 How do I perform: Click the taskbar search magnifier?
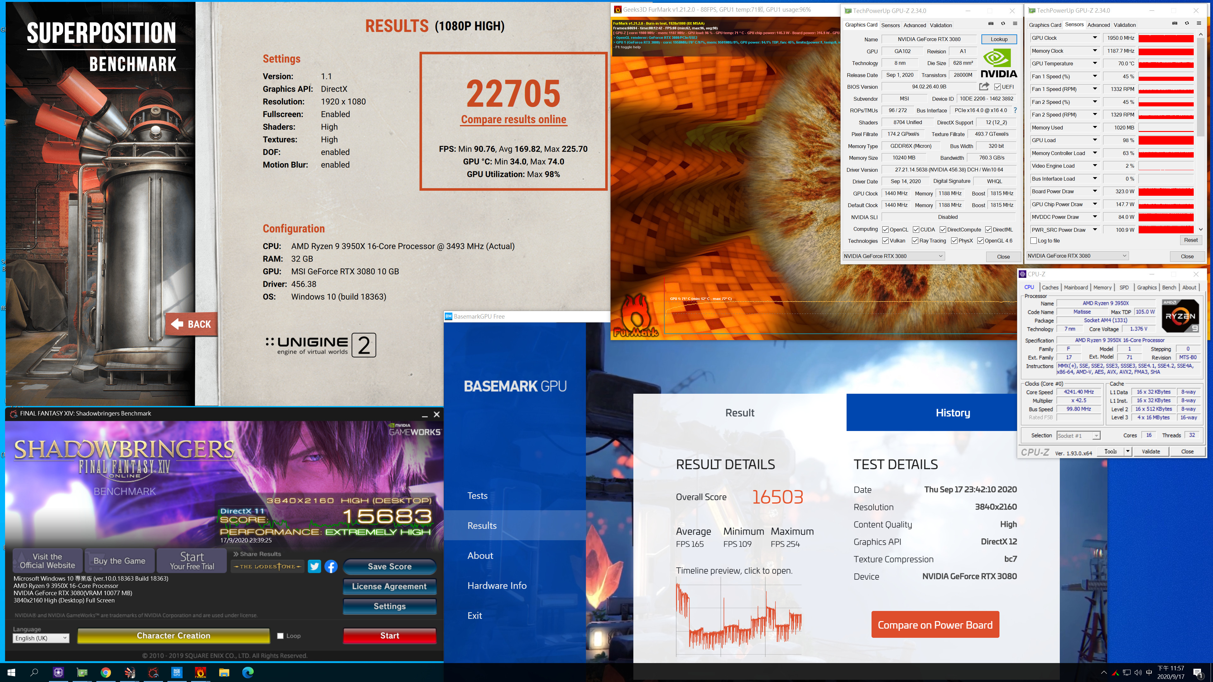[x=34, y=672]
